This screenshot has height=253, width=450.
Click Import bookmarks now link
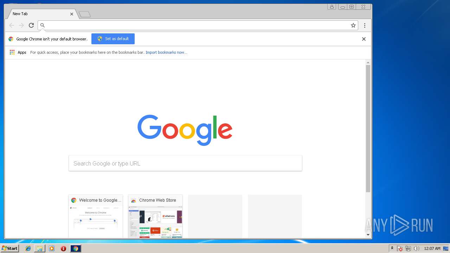tap(166, 52)
